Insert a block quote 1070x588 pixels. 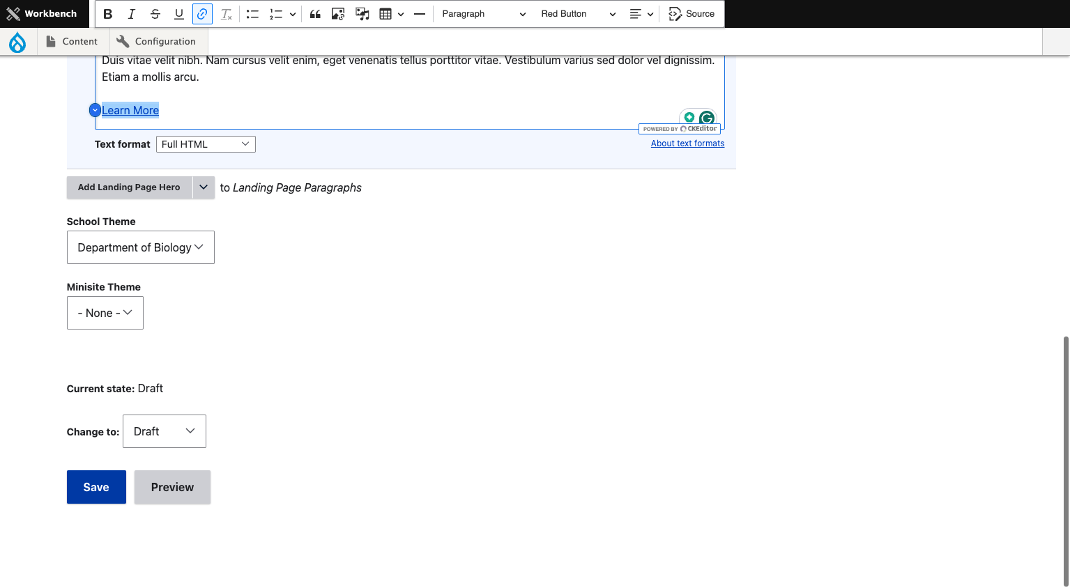315,14
